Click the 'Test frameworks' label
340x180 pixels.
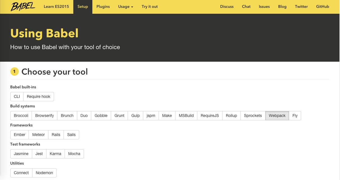(25, 144)
